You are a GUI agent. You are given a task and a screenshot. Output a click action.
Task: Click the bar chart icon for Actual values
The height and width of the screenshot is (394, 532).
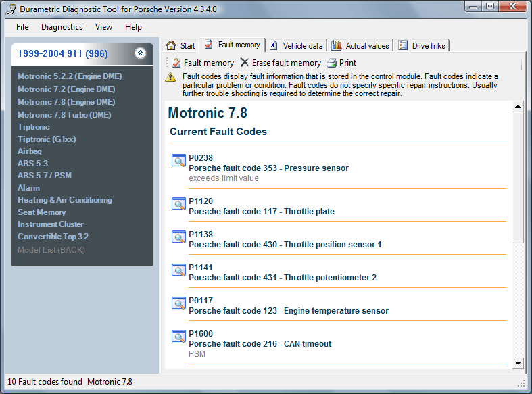point(336,45)
